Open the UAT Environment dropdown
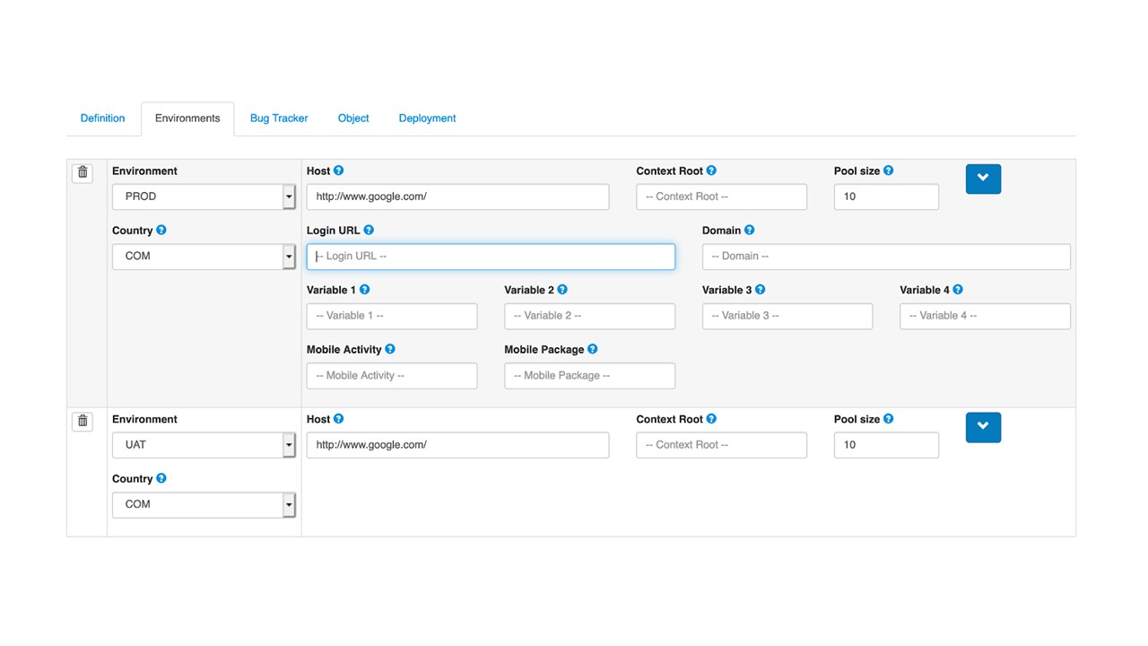 pyautogui.click(x=204, y=445)
